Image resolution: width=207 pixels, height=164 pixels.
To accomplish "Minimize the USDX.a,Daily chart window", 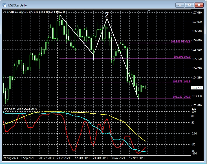I will pyautogui.click(x=180, y=5).
